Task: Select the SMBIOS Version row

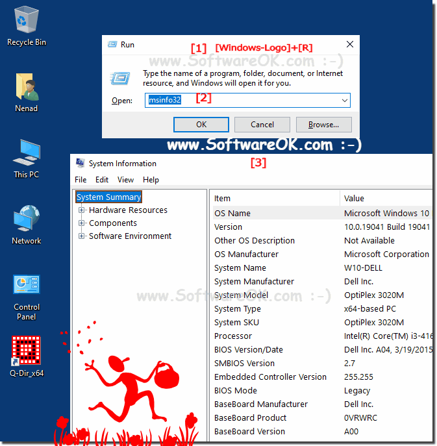Action: (x=322, y=364)
